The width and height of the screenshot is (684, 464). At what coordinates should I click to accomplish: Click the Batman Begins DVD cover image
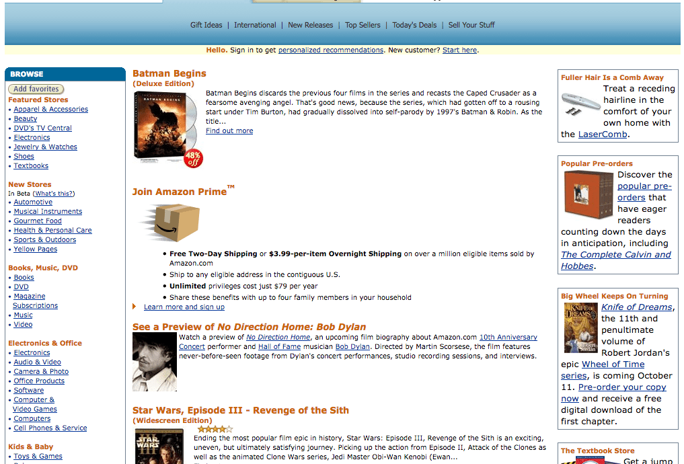165,126
